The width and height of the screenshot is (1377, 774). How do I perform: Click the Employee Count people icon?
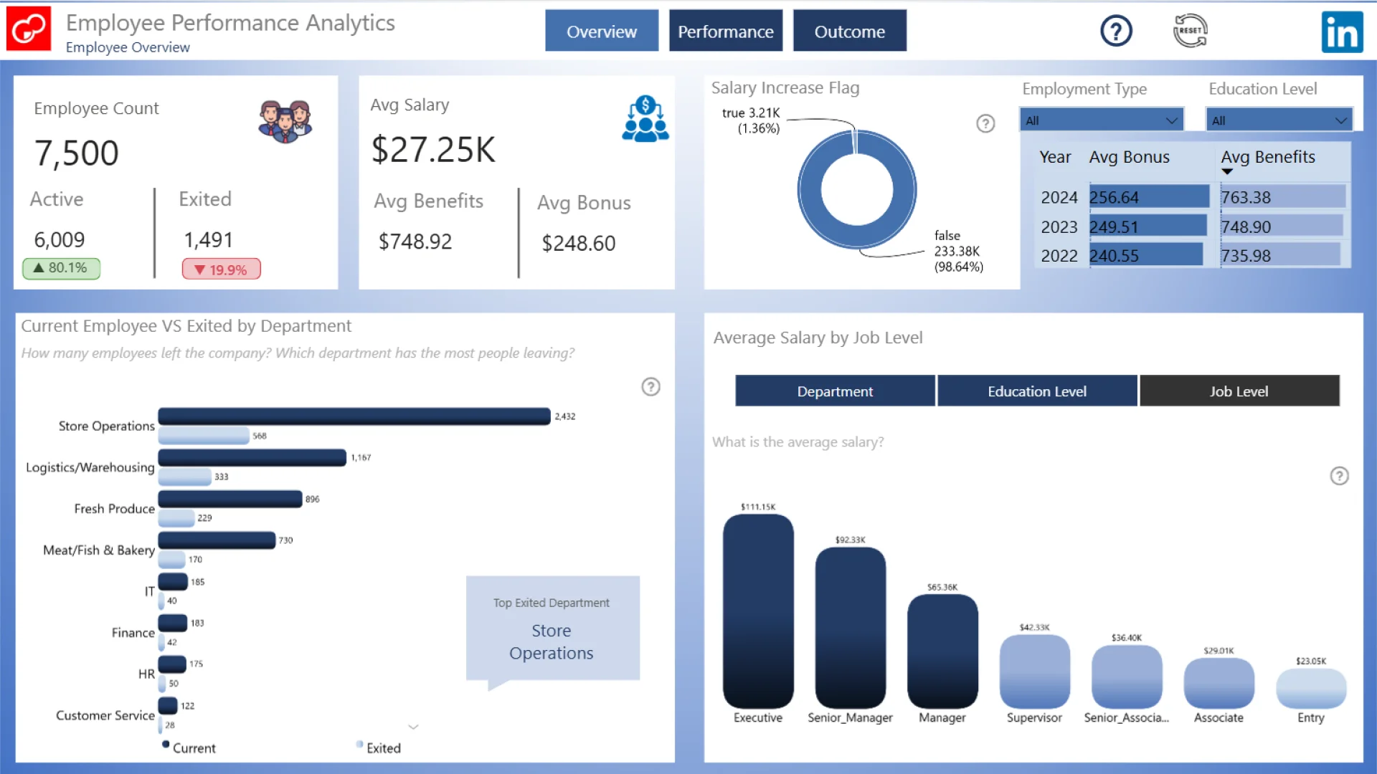285,121
